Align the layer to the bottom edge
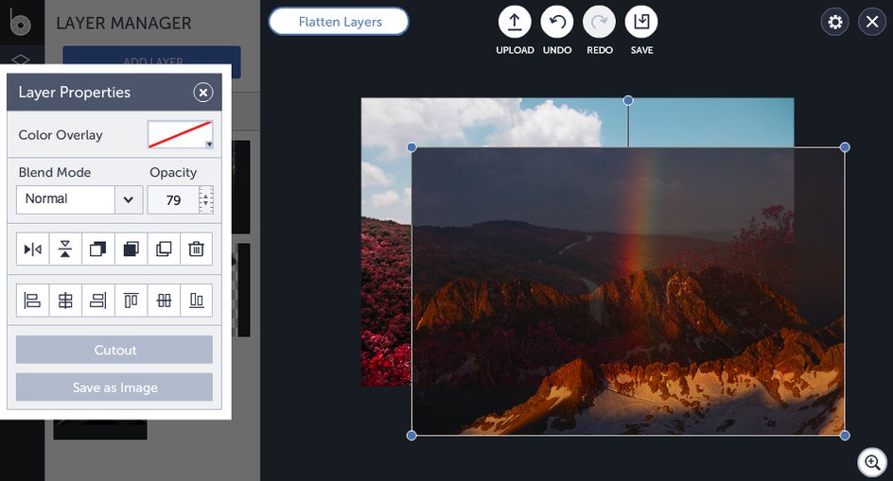The image size is (893, 481). click(197, 300)
